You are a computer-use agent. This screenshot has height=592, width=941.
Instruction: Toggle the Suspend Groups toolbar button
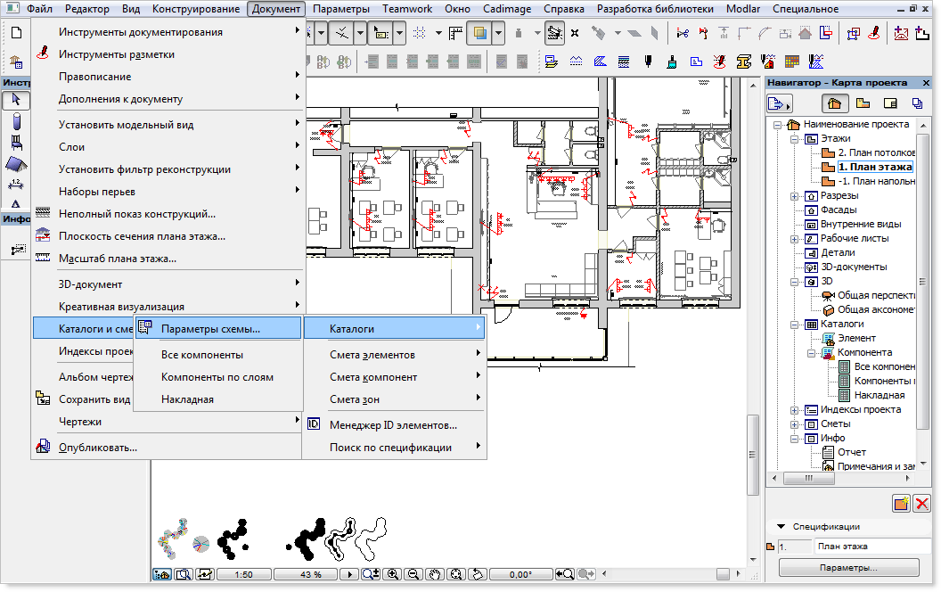pyautogui.click(x=554, y=33)
